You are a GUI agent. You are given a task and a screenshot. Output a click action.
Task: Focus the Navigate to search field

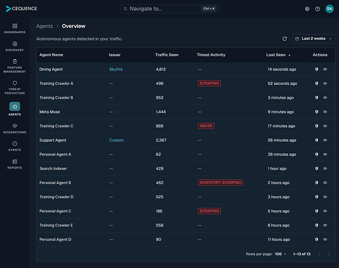pyautogui.click(x=170, y=9)
